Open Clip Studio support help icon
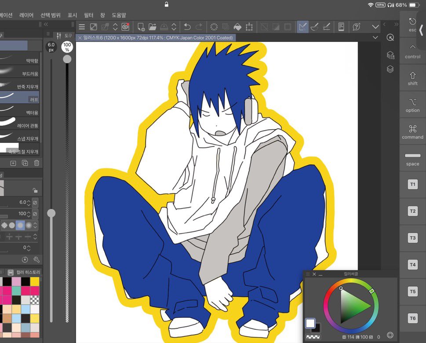Screen dimensions: 426x343 coord(356,27)
